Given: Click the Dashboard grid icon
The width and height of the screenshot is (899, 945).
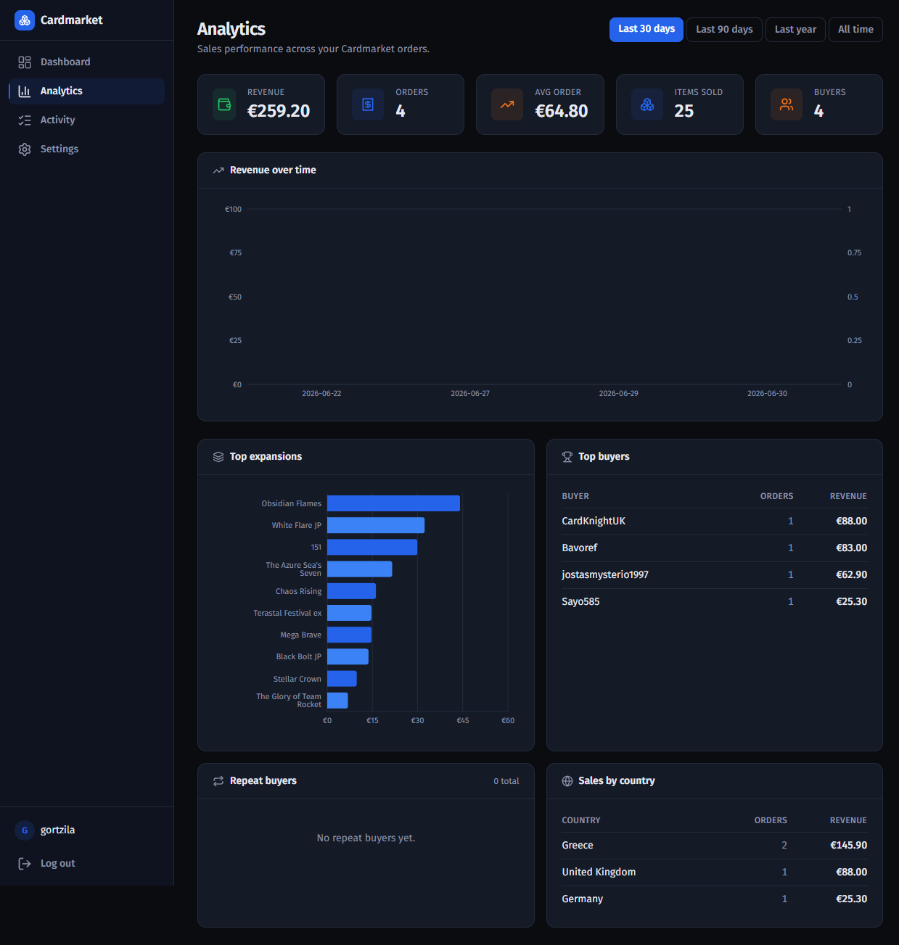Looking at the screenshot, I should coord(25,62).
